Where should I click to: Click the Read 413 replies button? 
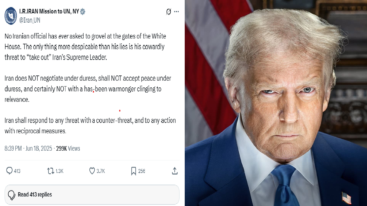[92, 195]
